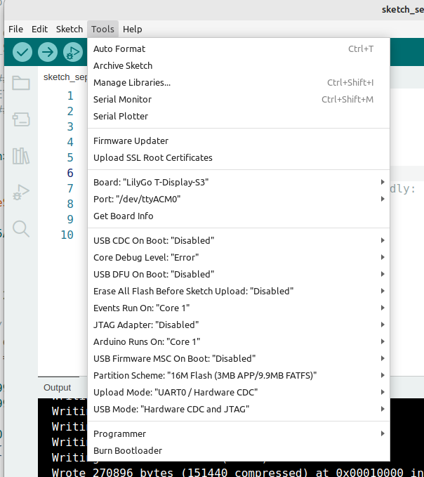Click Burn Bootloader
The image size is (424, 477).
pyautogui.click(x=128, y=451)
